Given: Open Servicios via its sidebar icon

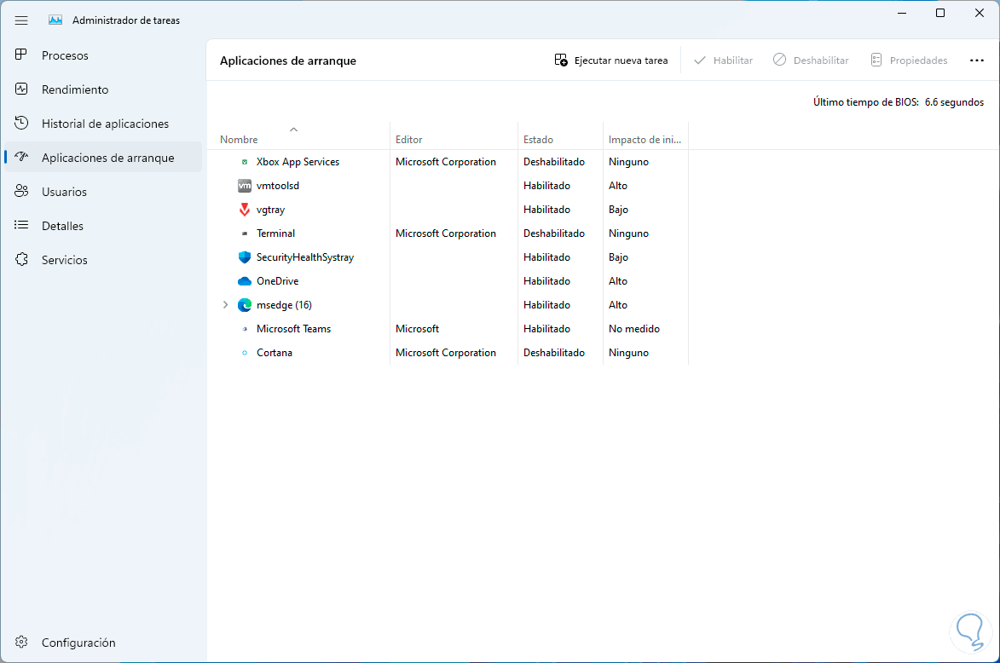Looking at the screenshot, I should tap(21, 259).
